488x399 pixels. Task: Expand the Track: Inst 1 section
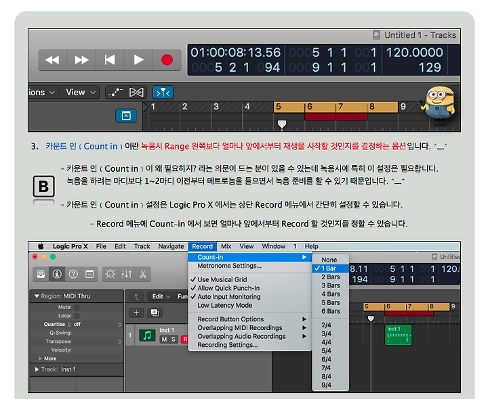[x=37, y=369]
